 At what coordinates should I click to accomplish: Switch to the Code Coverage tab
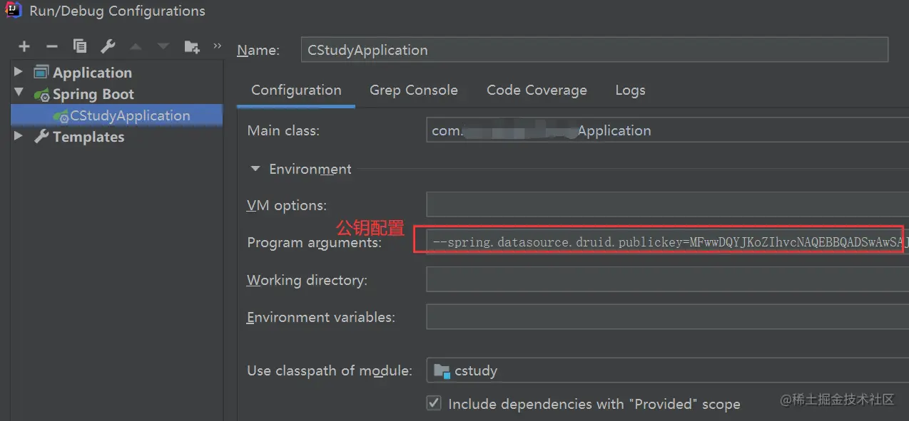[537, 90]
